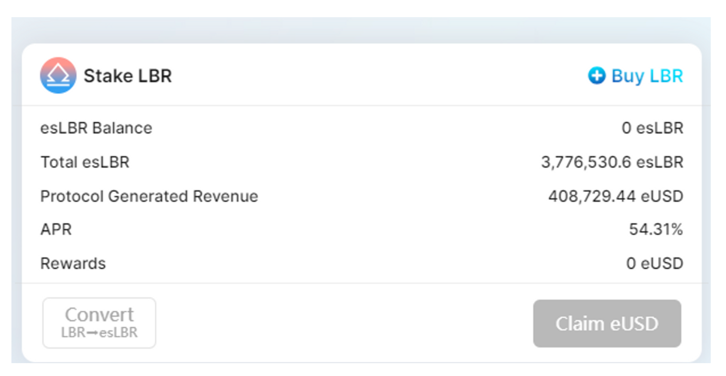726x376 pixels.
Task: Click the blue plus icon beside Buy LBR
Action: (x=596, y=76)
